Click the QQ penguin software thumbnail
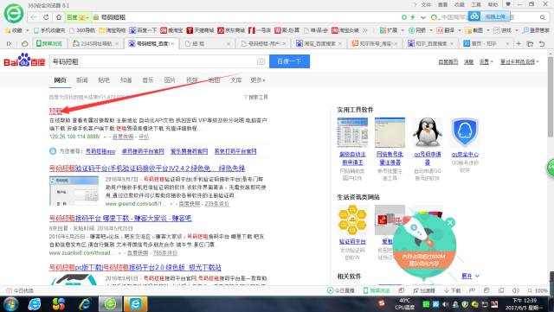The image size is (554, 312). point(427,132)
